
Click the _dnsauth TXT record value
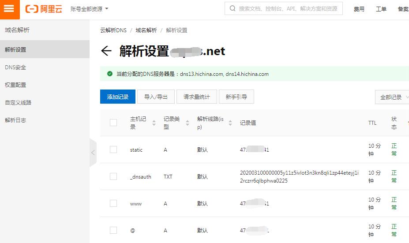pyautogui.click(x=299, y=176)
